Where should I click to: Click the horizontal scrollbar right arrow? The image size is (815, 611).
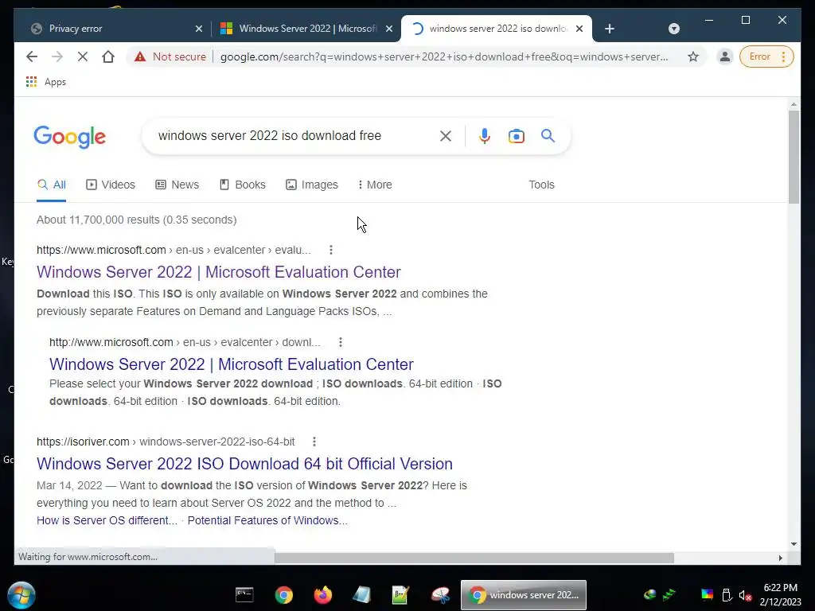pyautogui.click(x=780, y=558)
